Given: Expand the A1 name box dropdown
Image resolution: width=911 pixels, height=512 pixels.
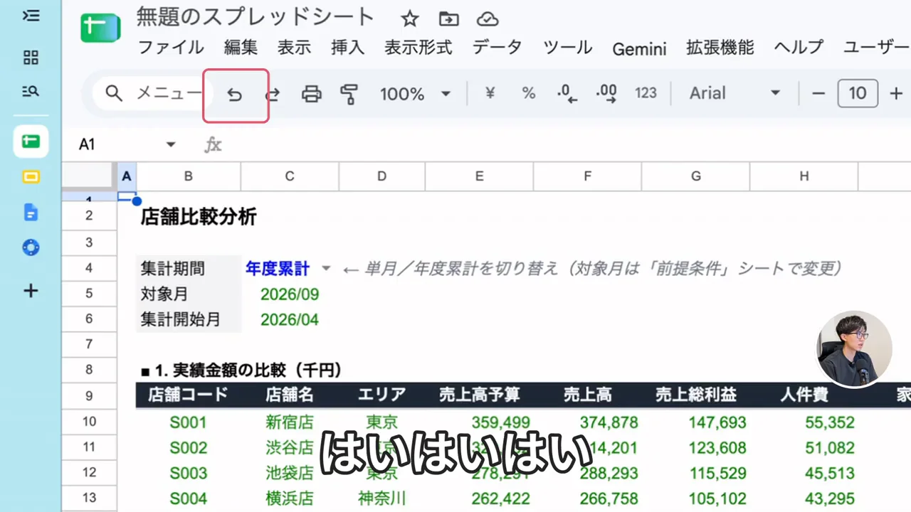Looking at the screenshot, I should coord(171,145).
